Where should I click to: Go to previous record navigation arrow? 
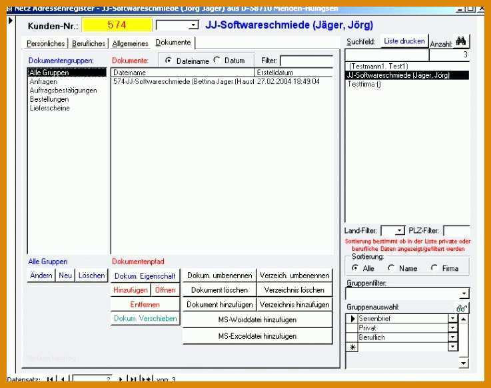tap(63, 379)
